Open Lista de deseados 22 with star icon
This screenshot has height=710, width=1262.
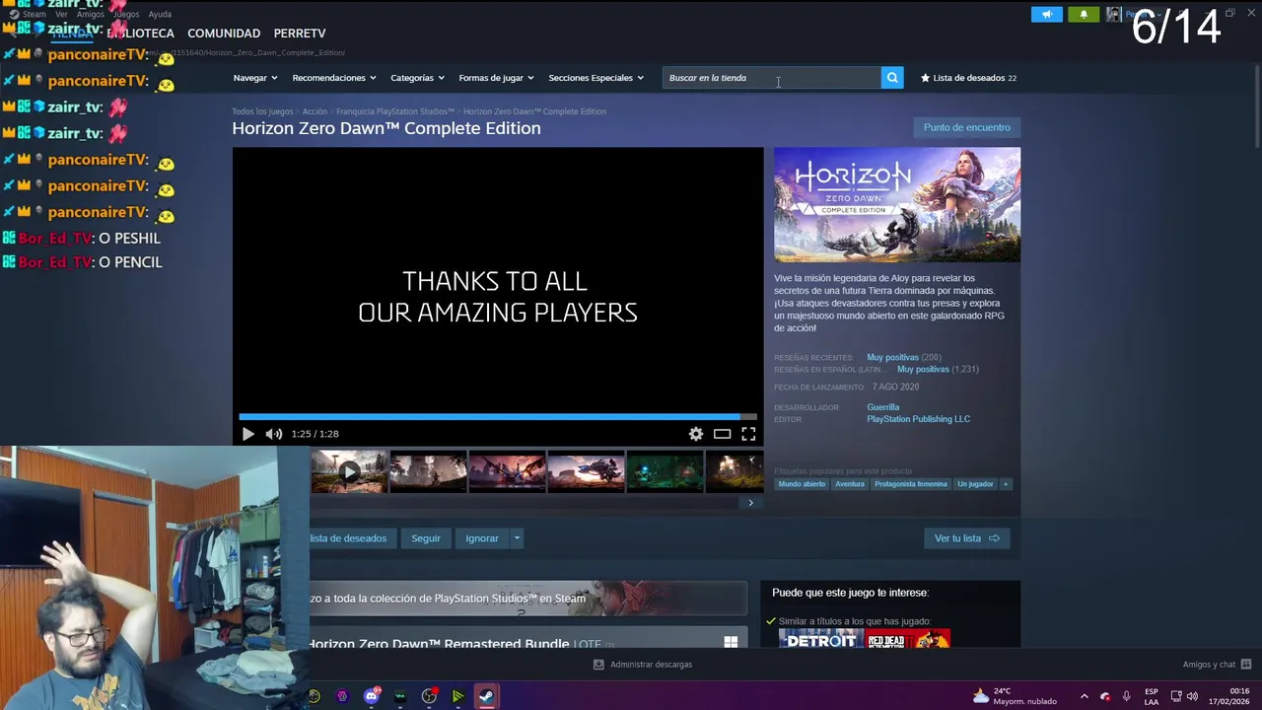tap(968, 78)
